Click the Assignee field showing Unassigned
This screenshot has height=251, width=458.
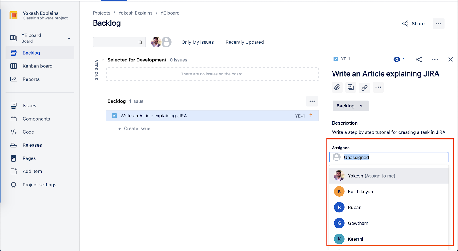coord(389,157)
